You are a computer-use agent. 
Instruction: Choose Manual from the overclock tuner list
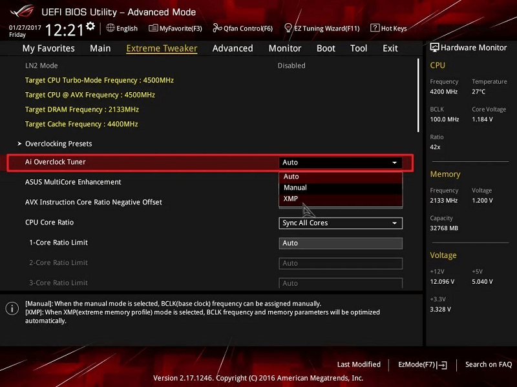pyautogui.click(x=295, y=188)
